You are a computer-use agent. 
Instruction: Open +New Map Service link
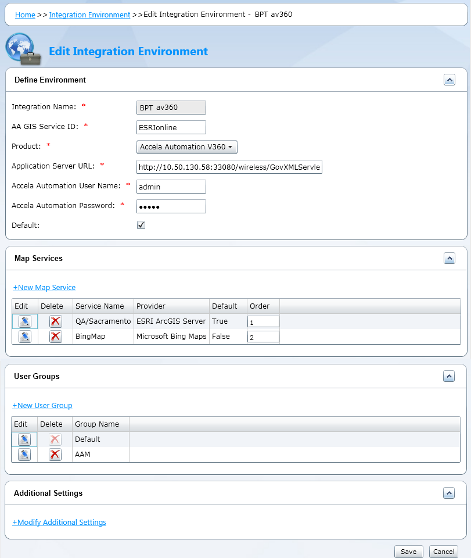(44, 287)
